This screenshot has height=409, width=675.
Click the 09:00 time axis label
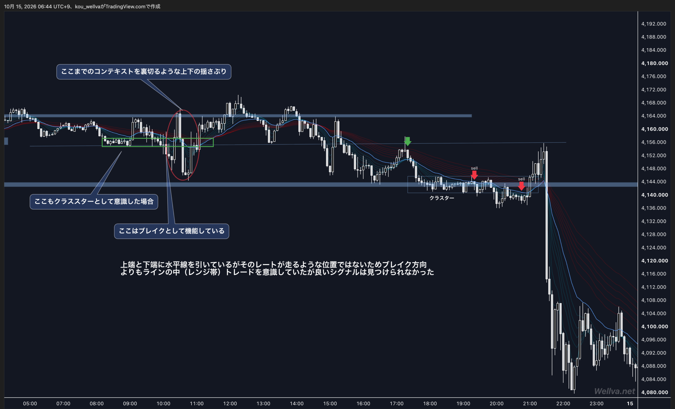point(130,403)
